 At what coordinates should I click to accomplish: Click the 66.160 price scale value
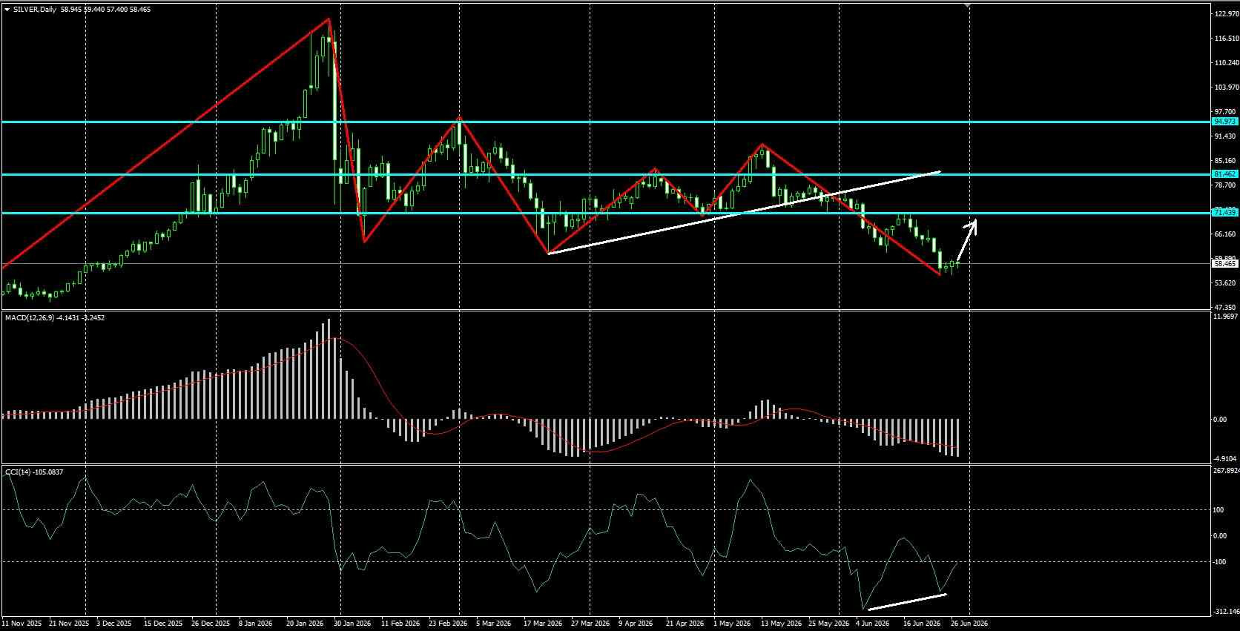[x=1225, y=234]
